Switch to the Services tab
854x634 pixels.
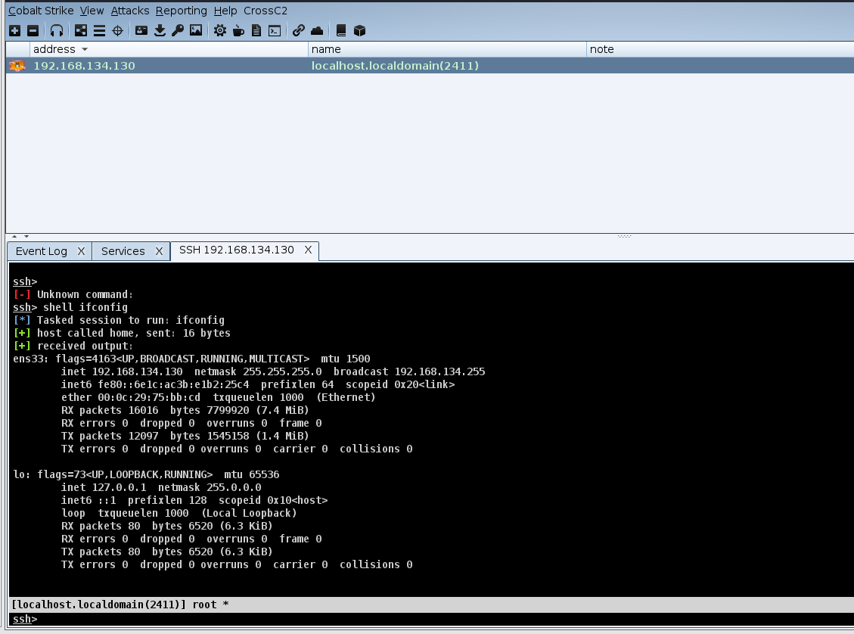coord(123,251)
